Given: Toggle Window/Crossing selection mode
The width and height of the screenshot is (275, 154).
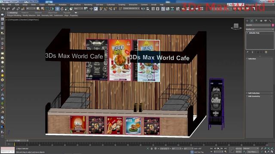Looking at the screenshot, I should (52, 9).
